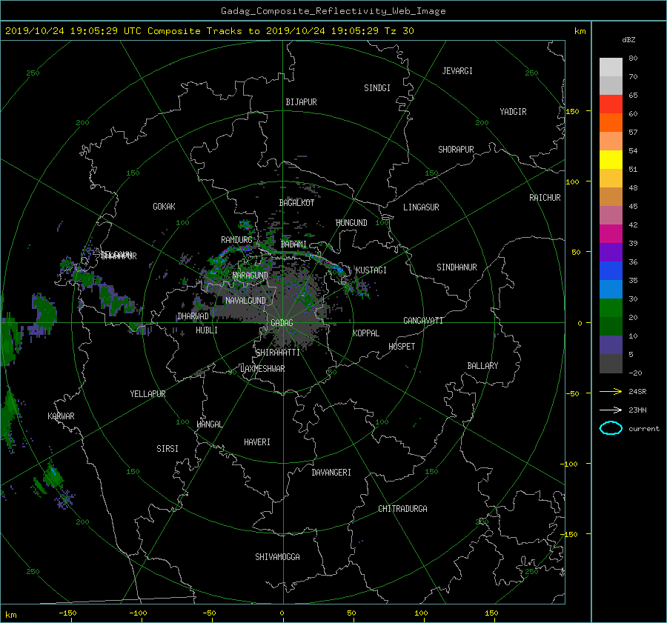Select the purple 36-39 dBZ legend swatch

click(611, 252)
